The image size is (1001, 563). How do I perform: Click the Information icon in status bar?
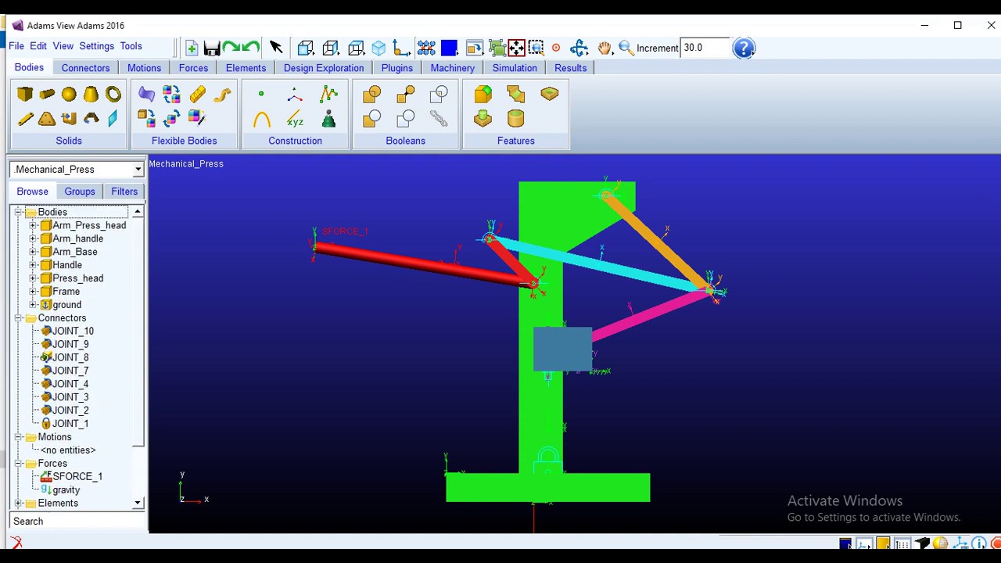click(x=978, y=543)
